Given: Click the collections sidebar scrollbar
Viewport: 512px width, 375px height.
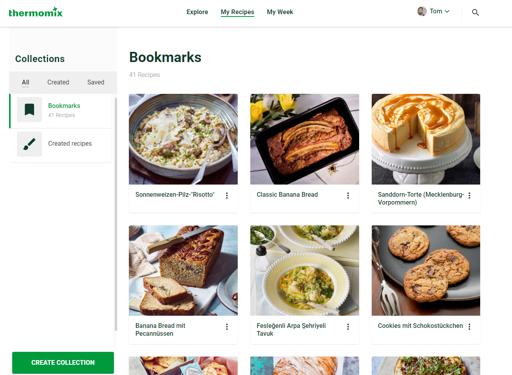Looking at the screenshot, I should point(116,214).
